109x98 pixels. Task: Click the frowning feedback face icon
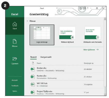point(85,8)
